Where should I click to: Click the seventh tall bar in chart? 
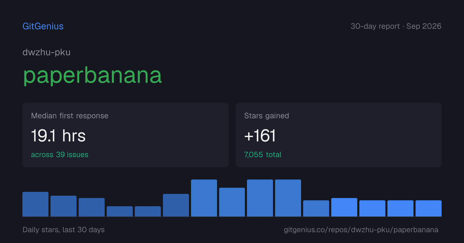[x=204, y=198]
